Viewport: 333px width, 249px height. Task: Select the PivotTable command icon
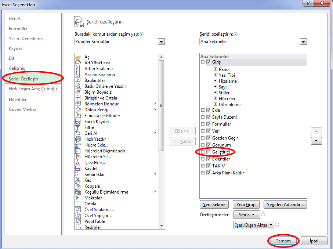tap(78, 221)
